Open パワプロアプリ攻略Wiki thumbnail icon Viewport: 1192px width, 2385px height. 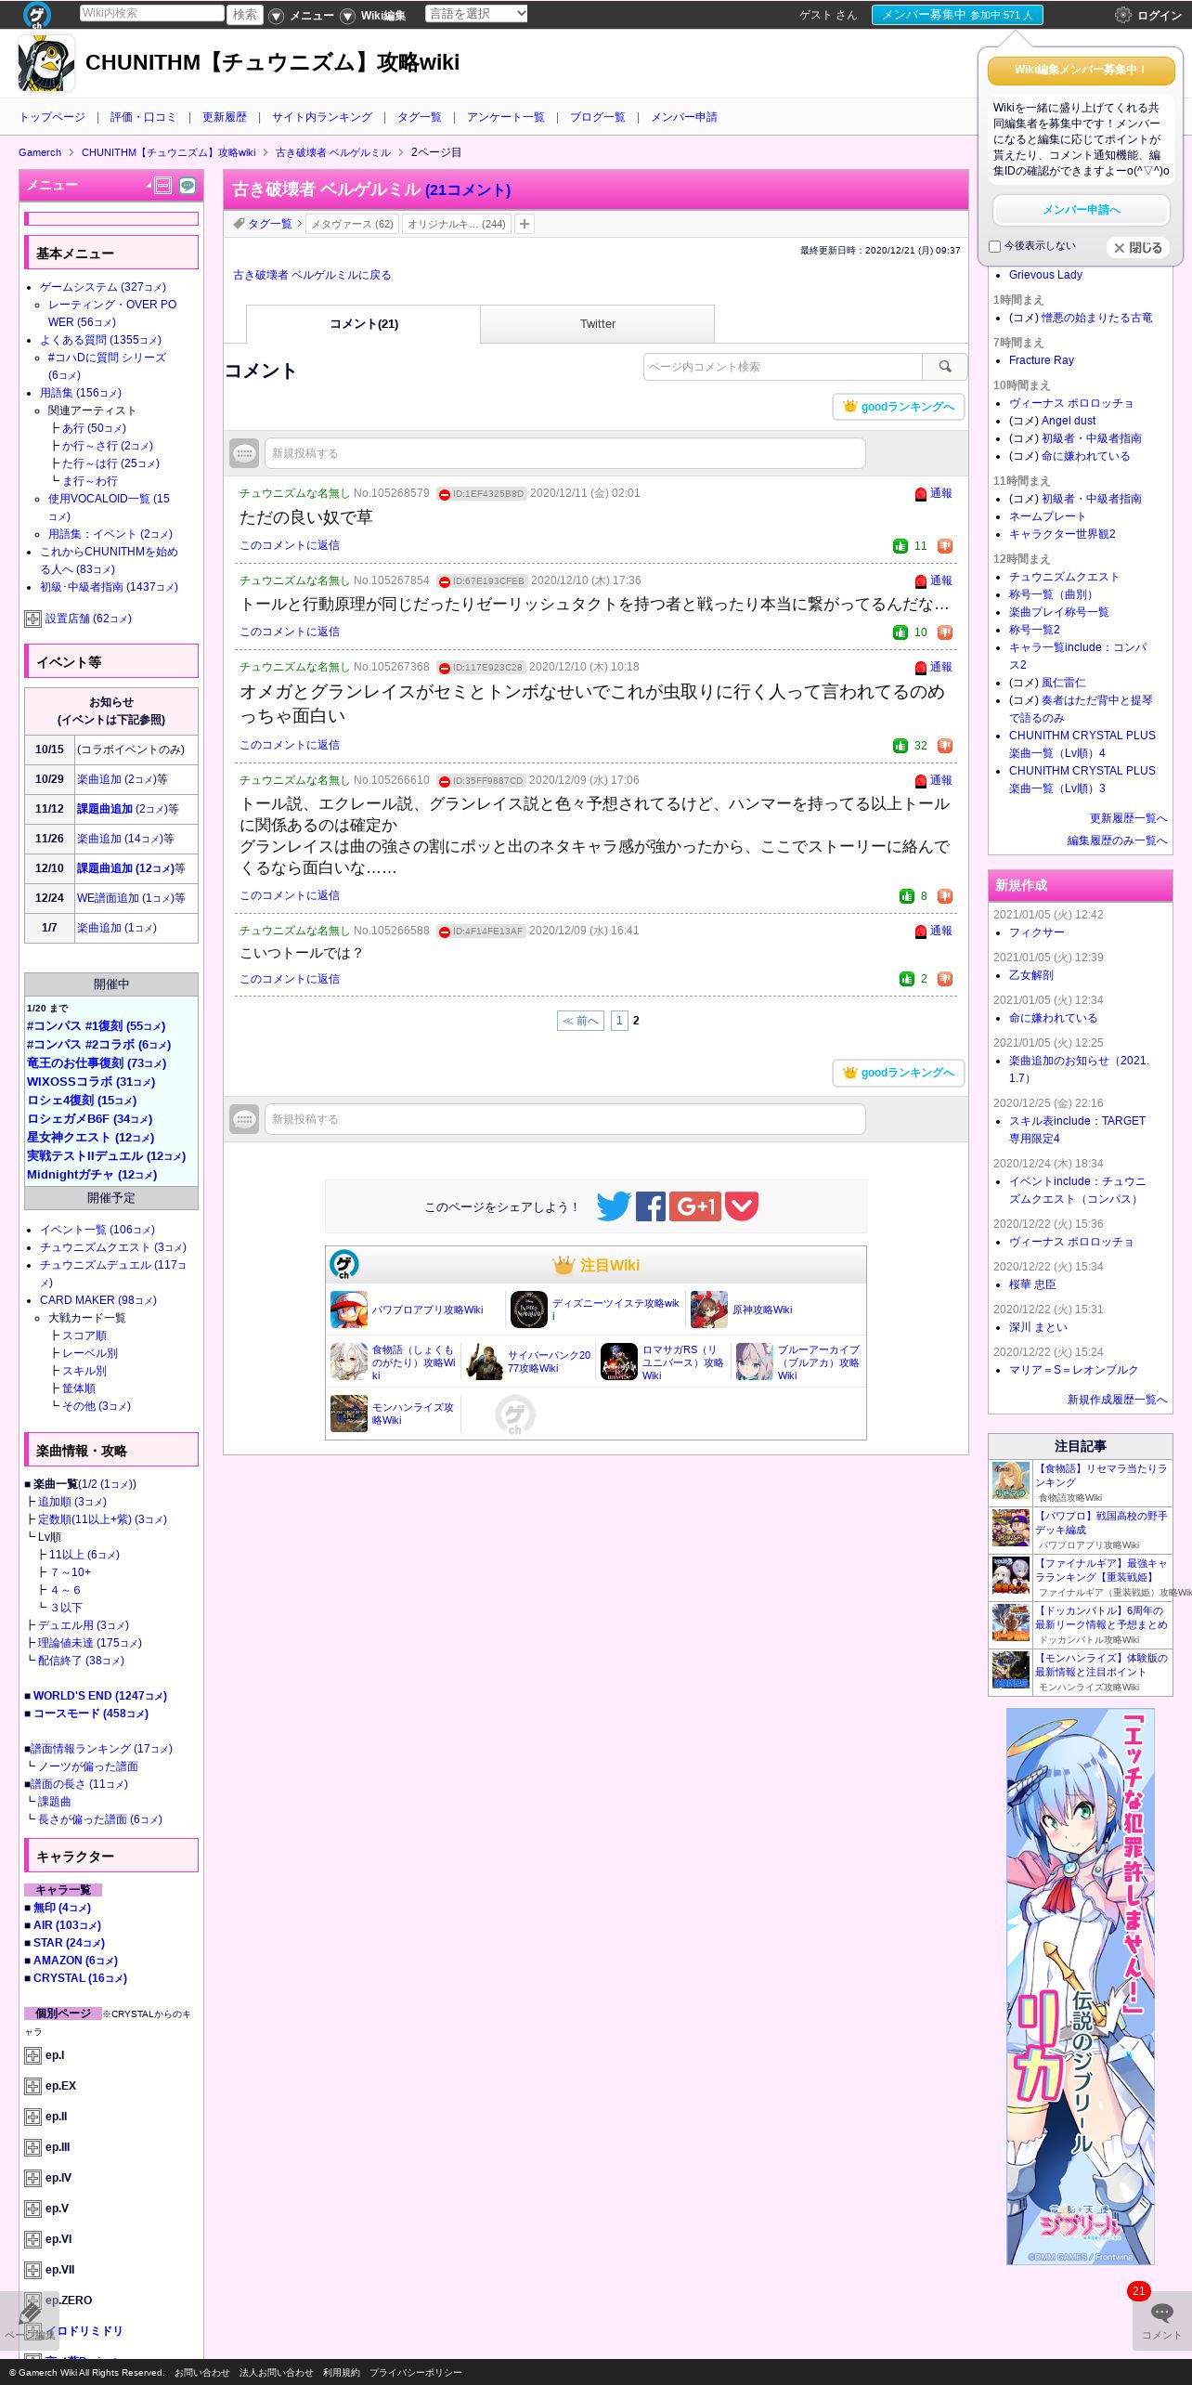(349, 1310)
